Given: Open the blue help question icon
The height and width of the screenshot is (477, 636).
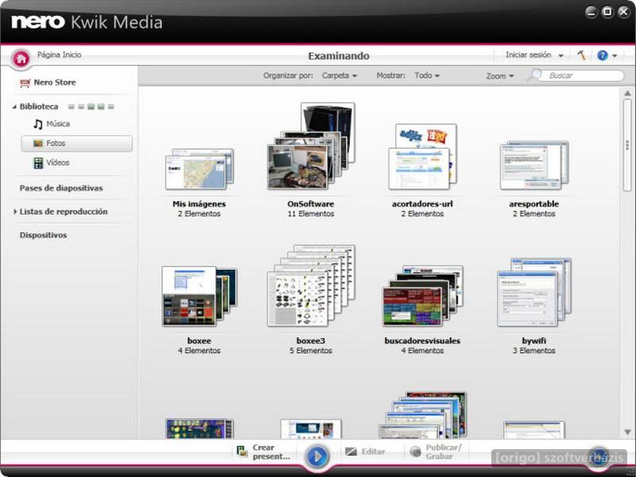Looking at the screenshot, I should pyautogui.click(x=603, y=56).
